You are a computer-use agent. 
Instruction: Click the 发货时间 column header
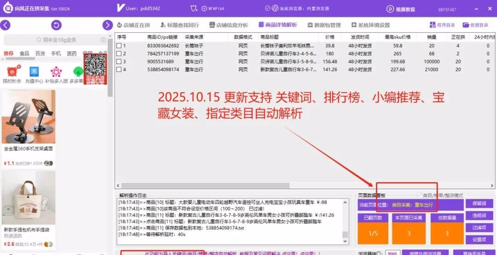360,37
